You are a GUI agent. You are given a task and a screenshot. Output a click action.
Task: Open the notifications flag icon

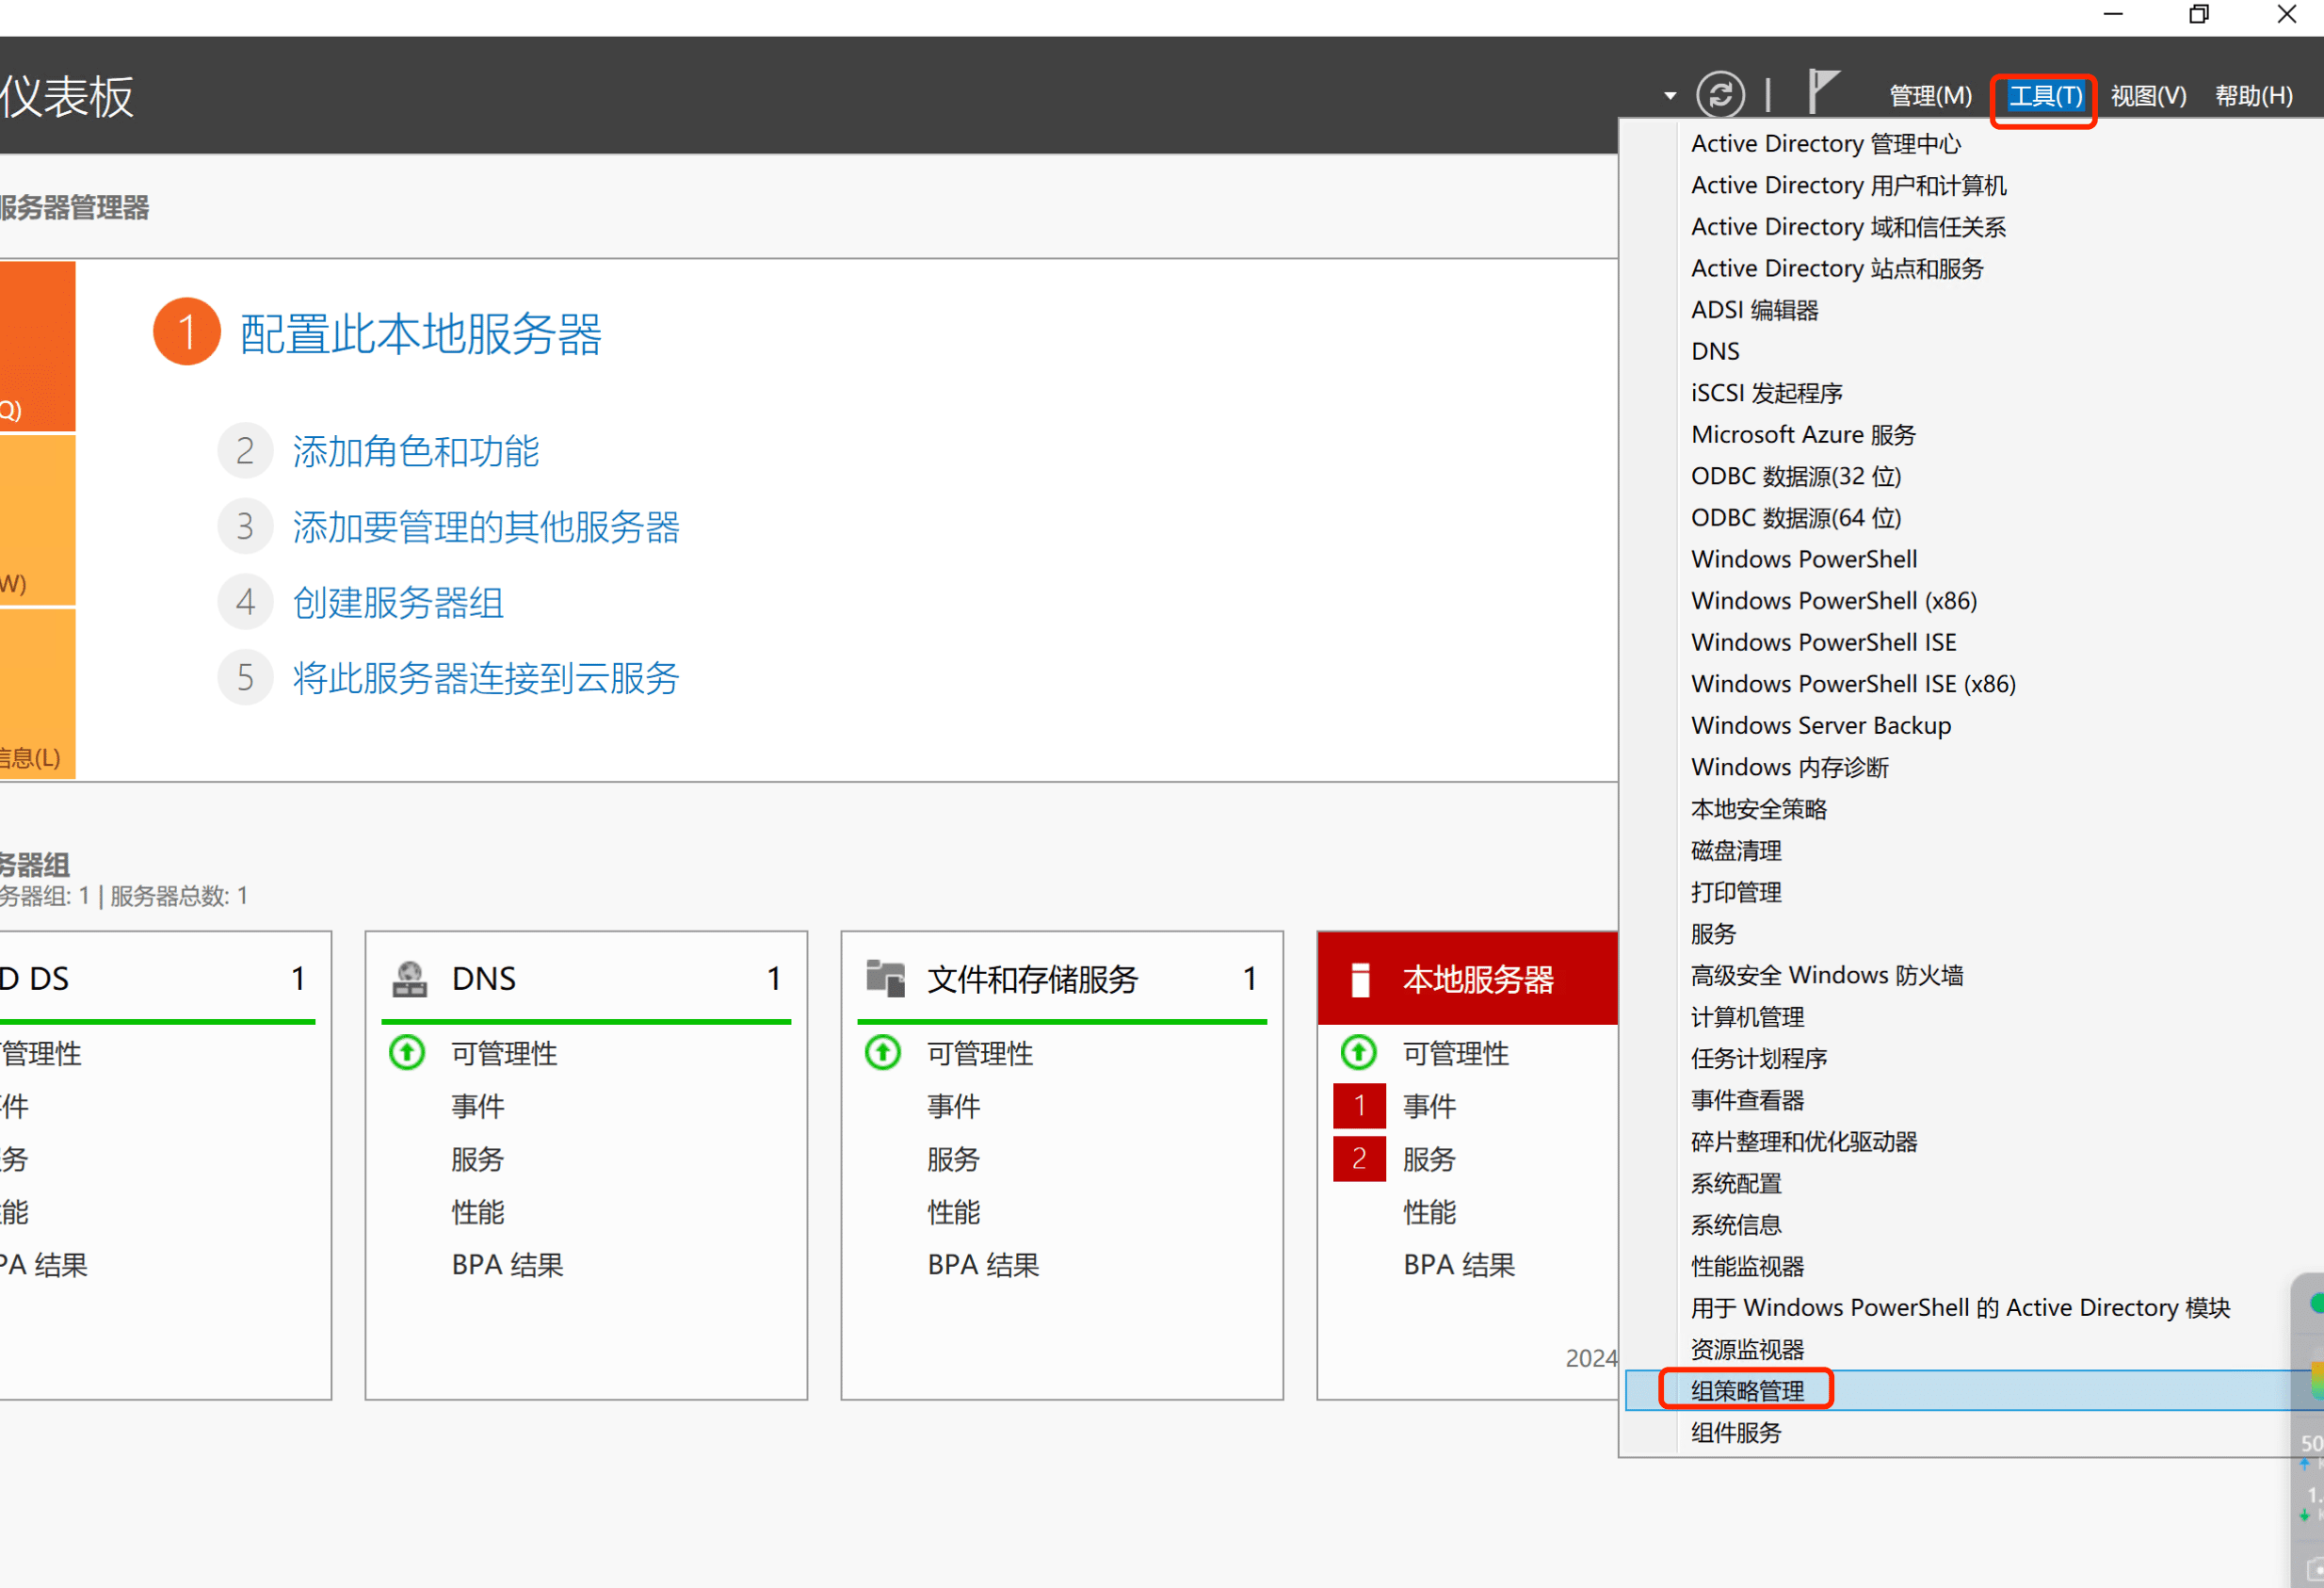click(1823, 92)
